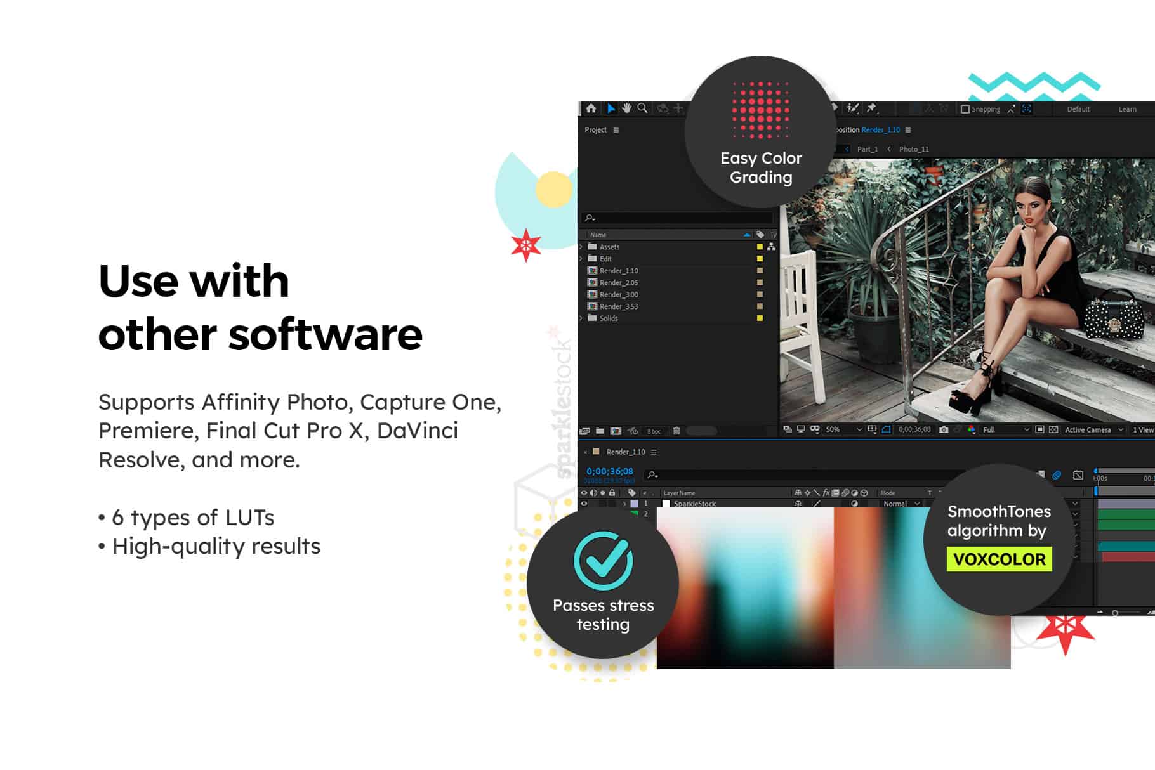Open the flowchart view icon in Project panel
The height and width of the screenshot is (770, 1155).
771,247
